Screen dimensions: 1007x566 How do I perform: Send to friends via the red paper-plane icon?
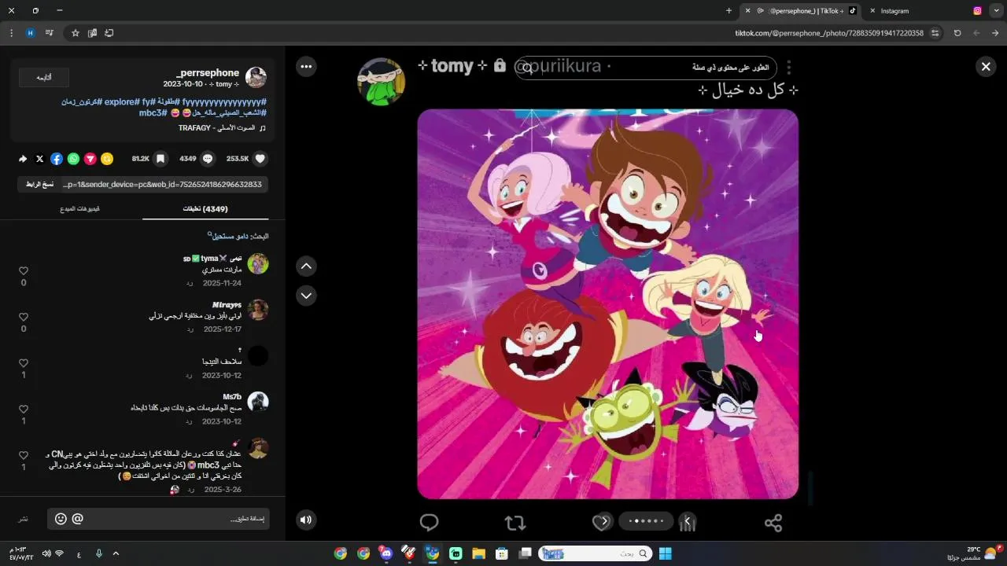[90, 159]
